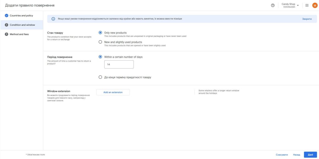Screen dimensions: 319x159
Task: Open the Google apps grid icon
Action: [307, 5]
